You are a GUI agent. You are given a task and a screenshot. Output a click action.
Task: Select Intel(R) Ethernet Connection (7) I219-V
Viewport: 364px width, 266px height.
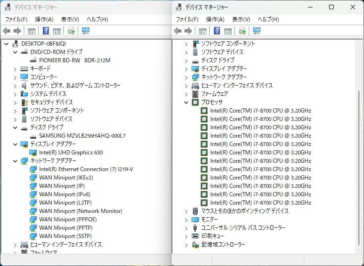pyautogui.click(x=86, y=169)
